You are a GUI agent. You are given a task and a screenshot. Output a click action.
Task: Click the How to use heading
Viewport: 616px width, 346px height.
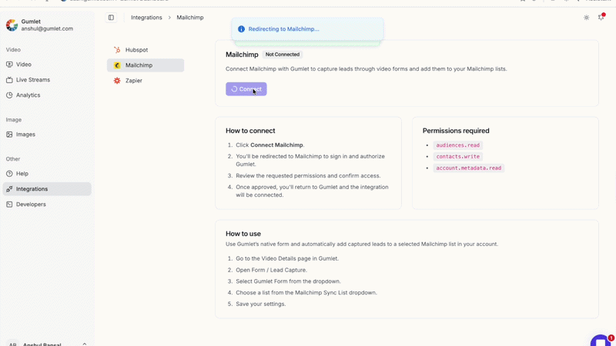(243, 234)
